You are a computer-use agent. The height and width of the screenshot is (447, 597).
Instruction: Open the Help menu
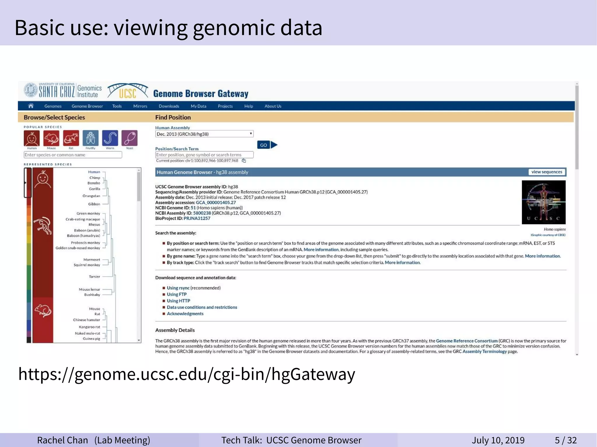click(249, 106)
